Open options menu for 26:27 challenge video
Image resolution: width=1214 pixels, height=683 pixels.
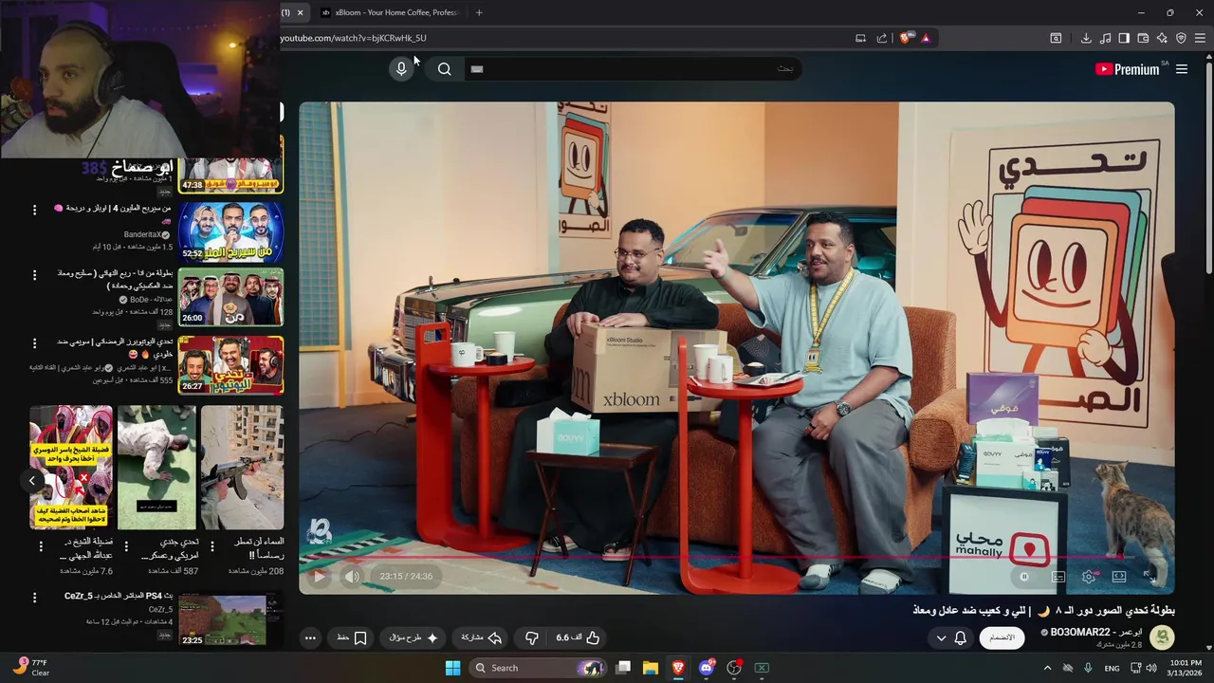coord(34,342)
